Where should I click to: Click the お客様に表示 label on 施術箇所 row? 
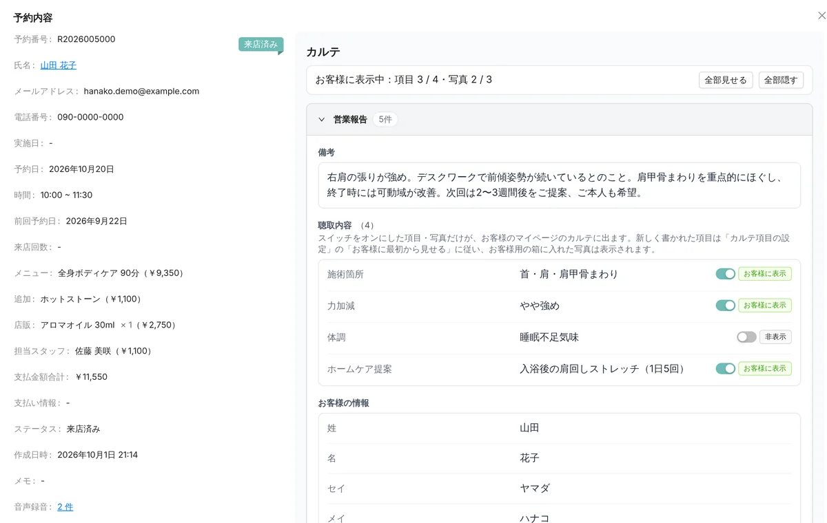pyautogui.click(x=765, y=274)
